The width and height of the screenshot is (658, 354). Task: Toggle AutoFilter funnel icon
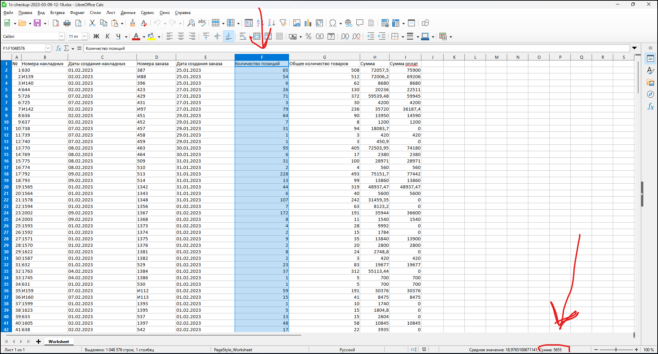(283, 23)
